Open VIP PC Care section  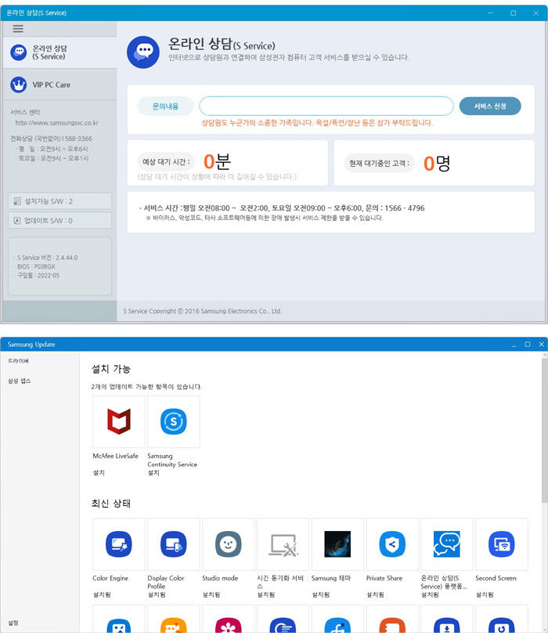[59, 85]
